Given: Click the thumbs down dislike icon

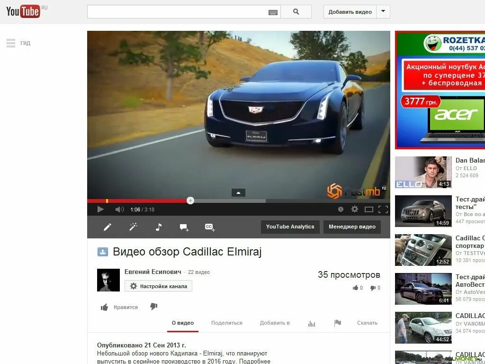Looking at the screenshot, I should [x=154, y=307].
